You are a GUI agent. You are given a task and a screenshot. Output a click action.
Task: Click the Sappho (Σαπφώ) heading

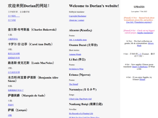(18, 110)
